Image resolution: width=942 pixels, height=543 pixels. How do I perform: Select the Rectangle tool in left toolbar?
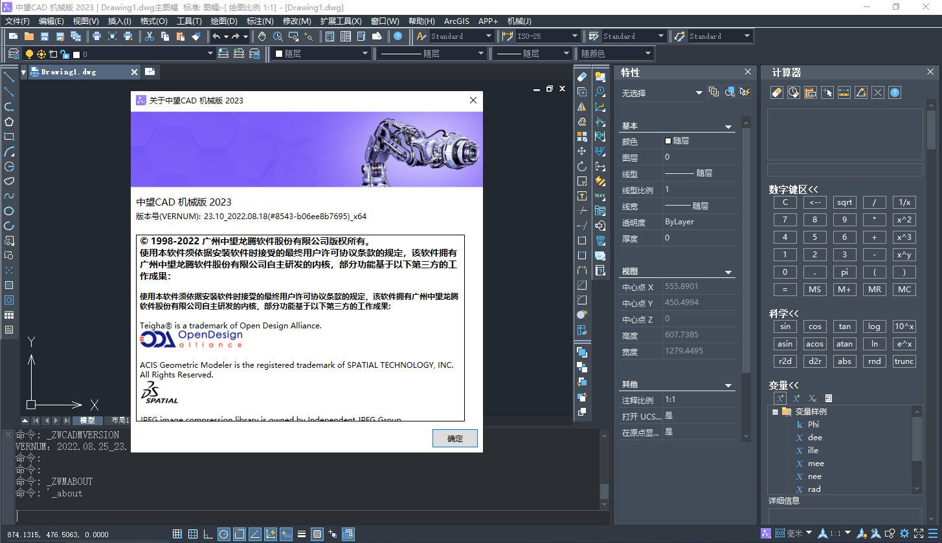click(x=9, y=136)
